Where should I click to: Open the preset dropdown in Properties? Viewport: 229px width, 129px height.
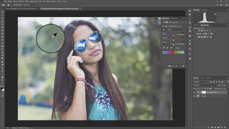tap(181, 26)
